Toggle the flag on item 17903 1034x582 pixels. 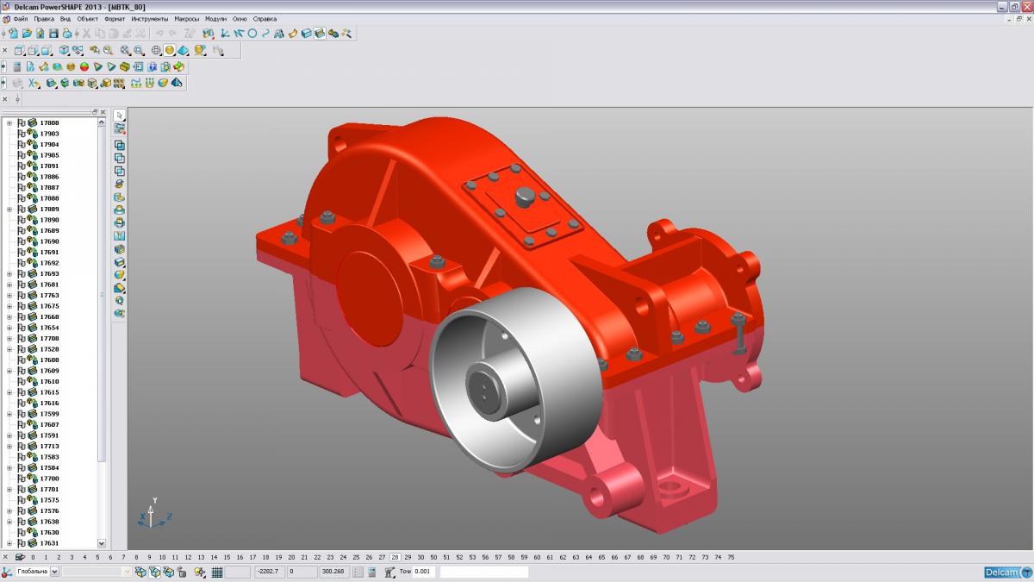tap(21, 134)
